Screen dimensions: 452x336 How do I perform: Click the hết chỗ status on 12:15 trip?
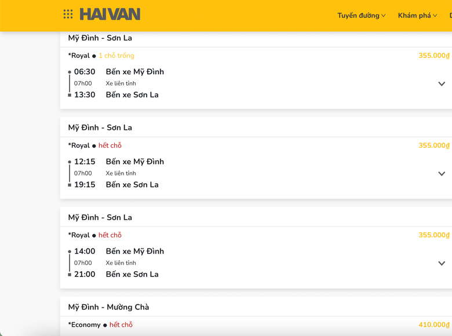pos(110,145)
